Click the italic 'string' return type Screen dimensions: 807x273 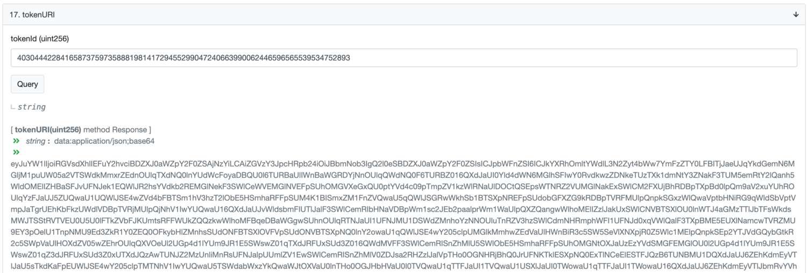coord(32,107)
